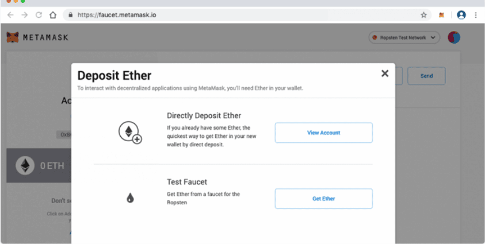Click the Ether deposit coin icon

[130, 133]
